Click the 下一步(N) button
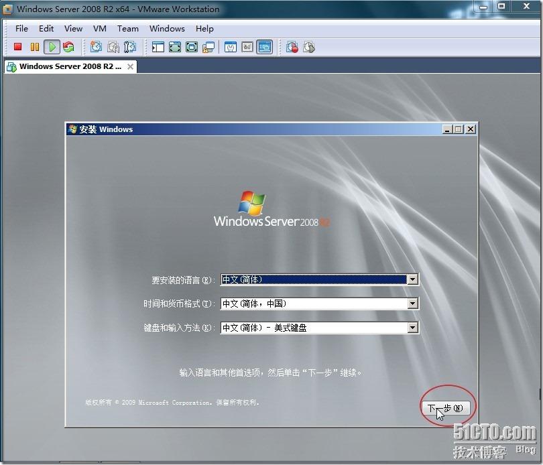543x465 pixels. point(446,408)
